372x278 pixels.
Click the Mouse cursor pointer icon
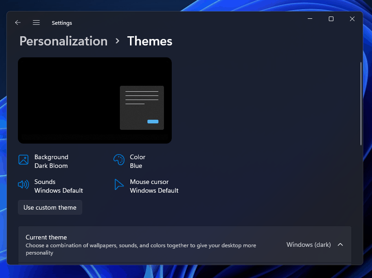(119, 184)
